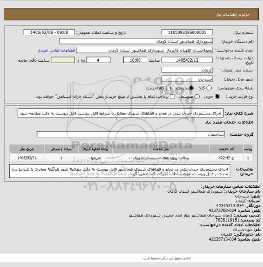The image size is (263, 267).
Task: Click the fax number 42375713-034
Action: (230, 206)
